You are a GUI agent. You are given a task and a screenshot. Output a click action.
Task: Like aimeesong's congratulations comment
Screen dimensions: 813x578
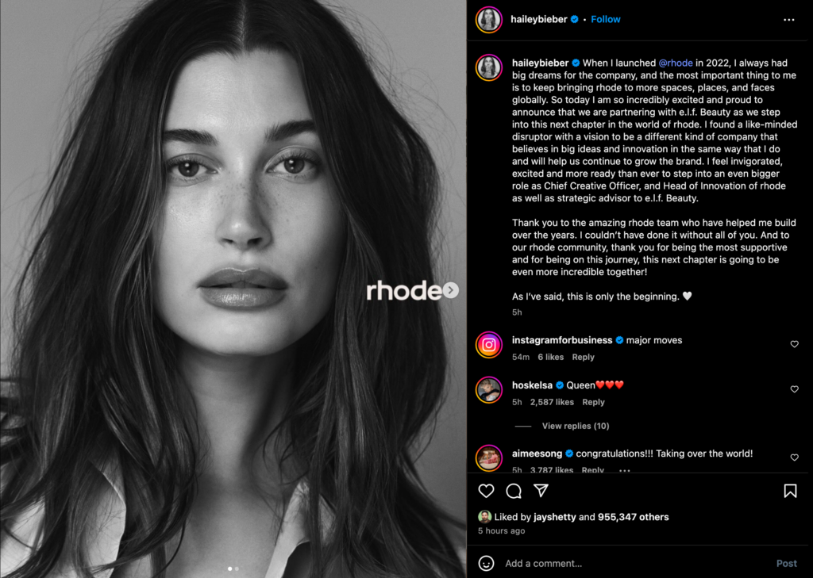[x=794, y=457]
